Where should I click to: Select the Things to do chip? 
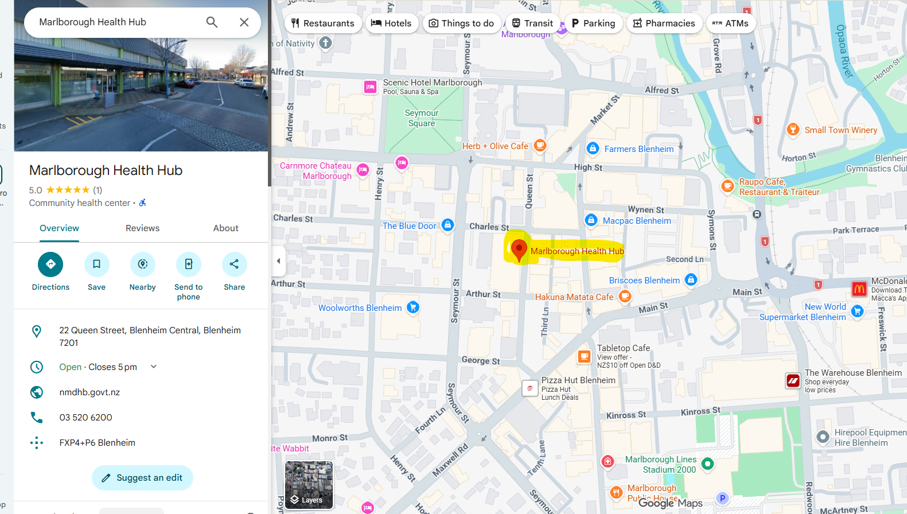coord(462,24)
